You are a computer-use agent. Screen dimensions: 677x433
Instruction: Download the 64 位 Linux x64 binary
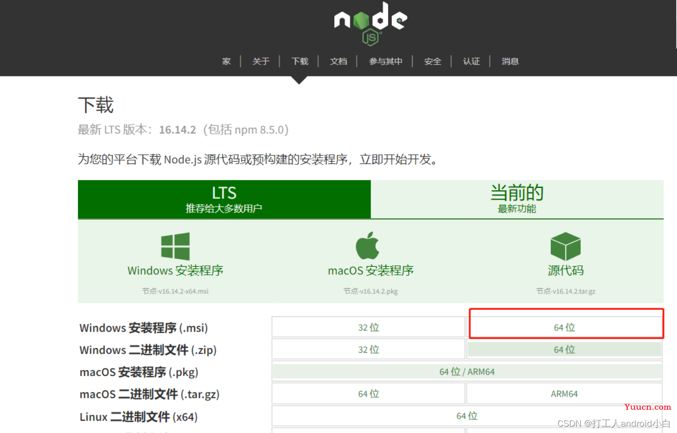[x=467, y=416]
